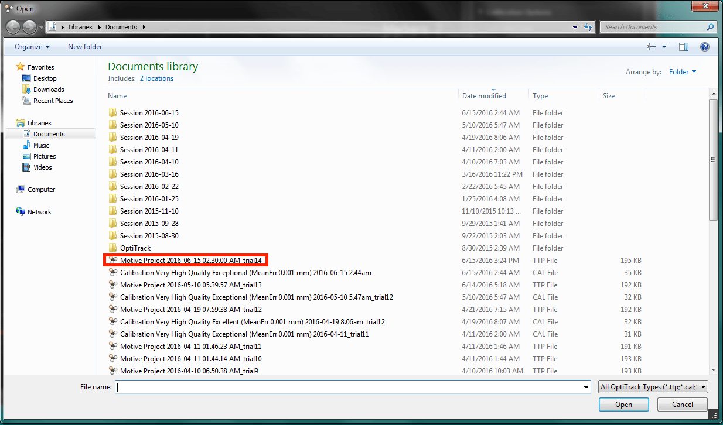This screenshot has height=425, width=723.
Task: Expand breadcrumb arrow after Libraries
Action: pos(99,27)
